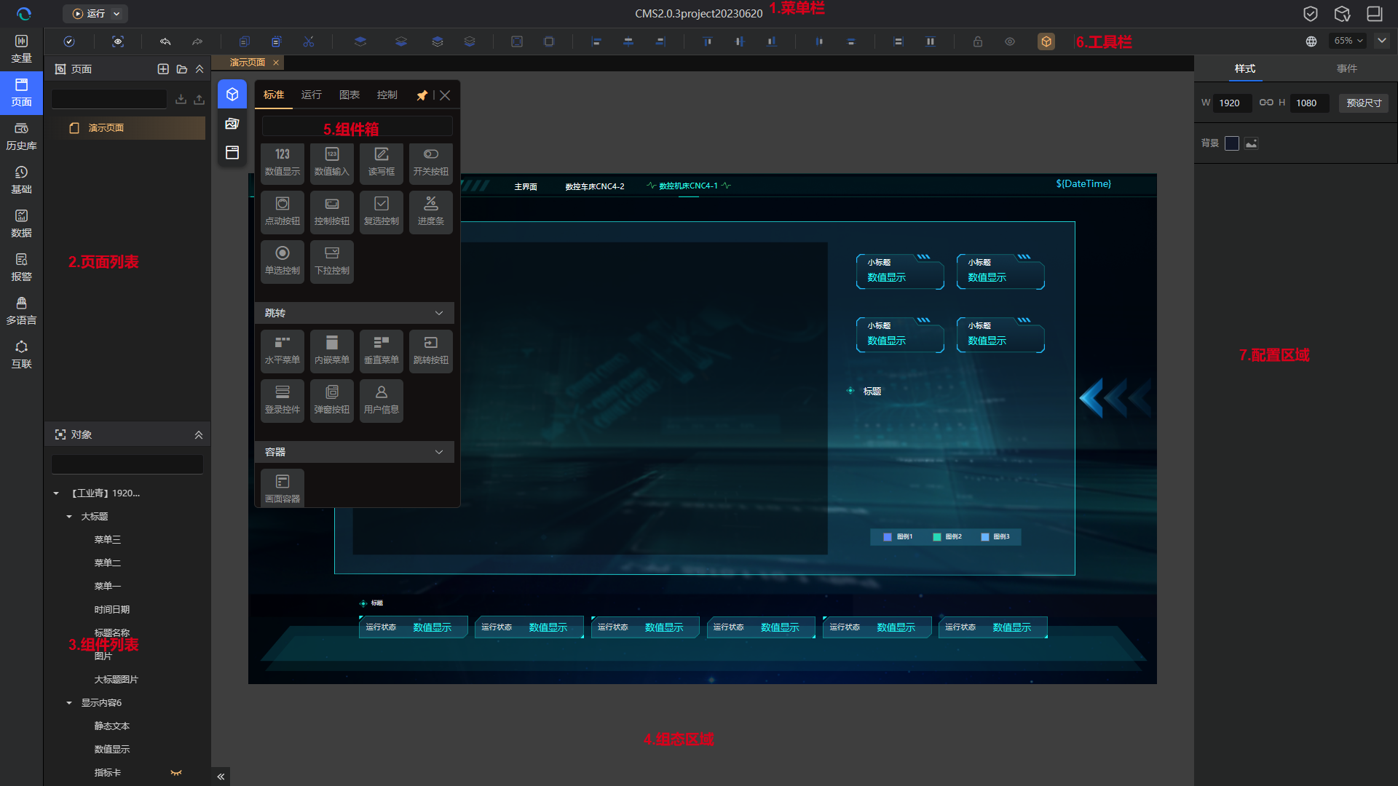Switch to 运行 tab in component box
The image size is (1398, 786).
click(x=312, y=95)
